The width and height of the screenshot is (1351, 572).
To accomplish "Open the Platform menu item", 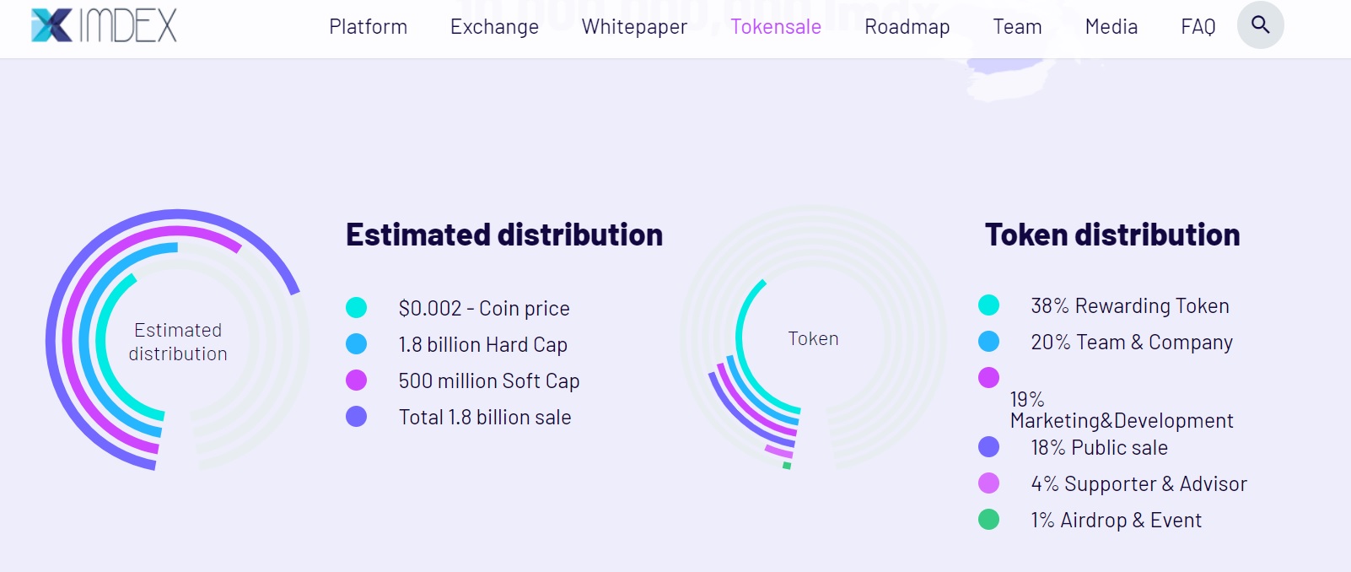I will [368, 27].
